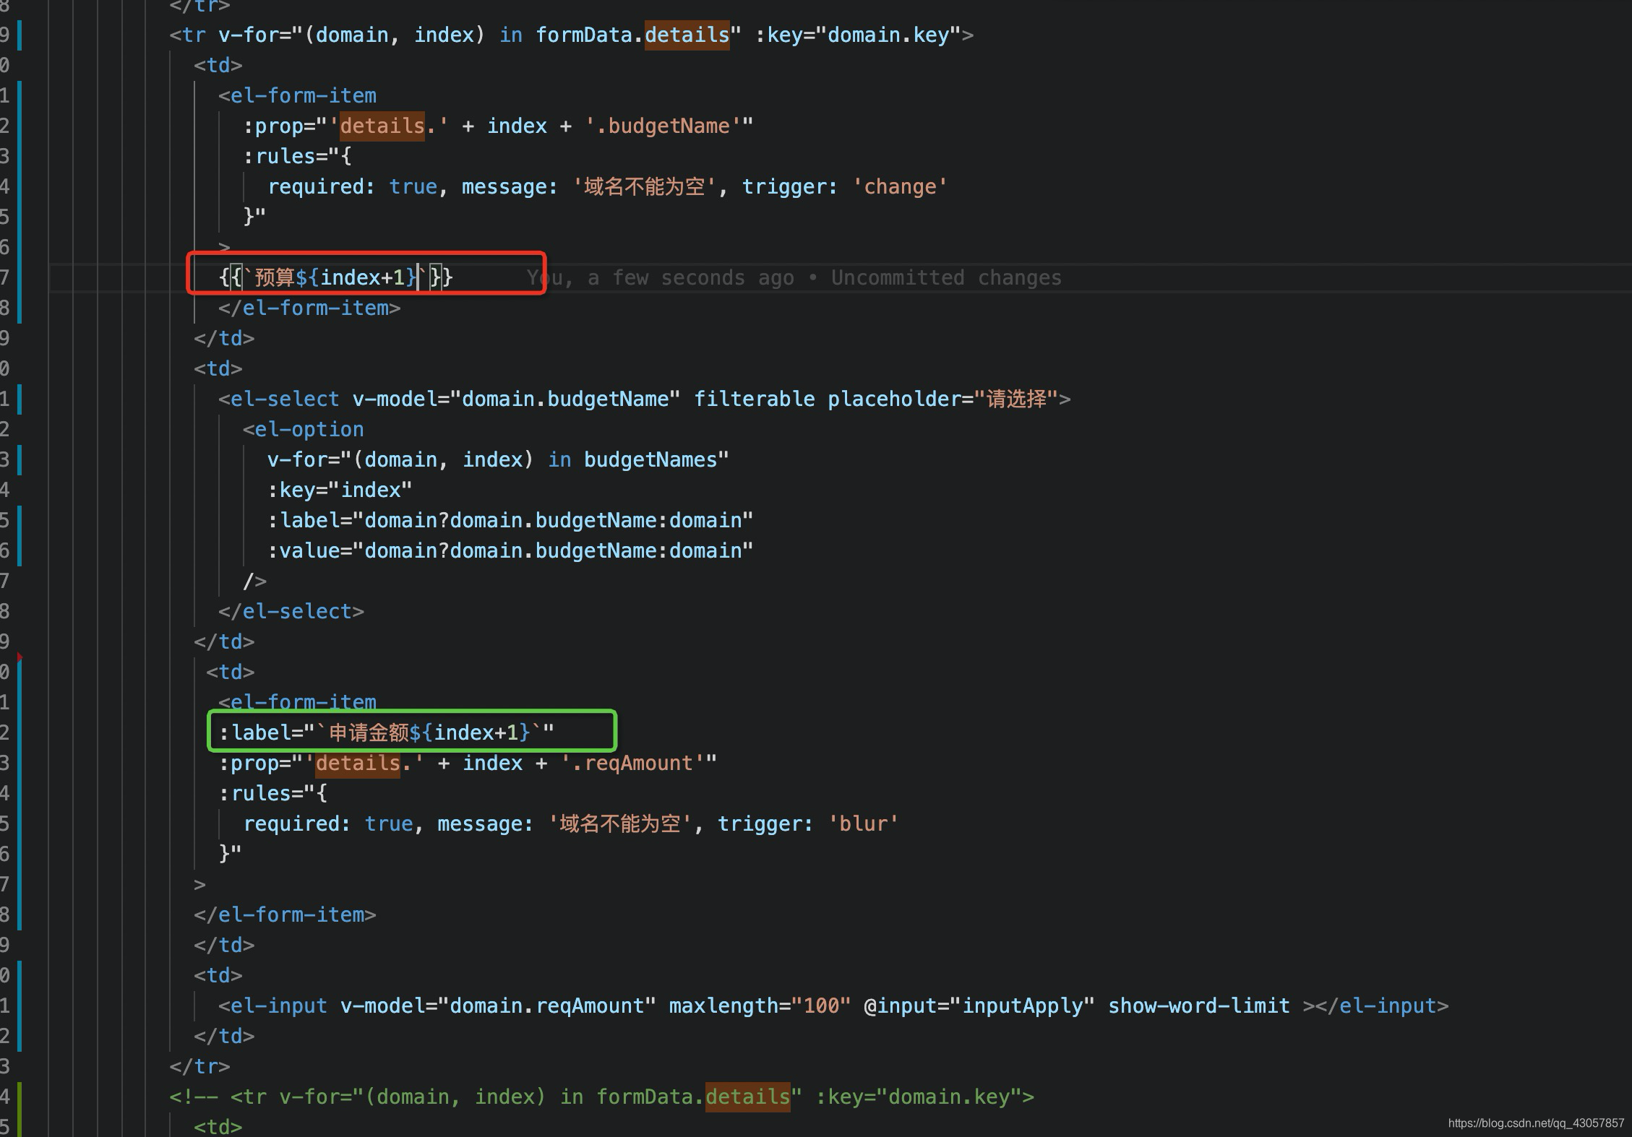Click the show-word-limit attribute
1632x1137 pixels.
coord(1198,1006)
